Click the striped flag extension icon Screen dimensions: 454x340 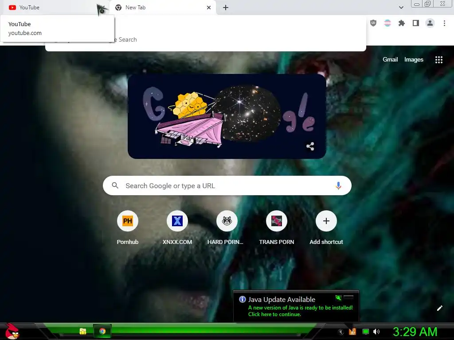387,23
